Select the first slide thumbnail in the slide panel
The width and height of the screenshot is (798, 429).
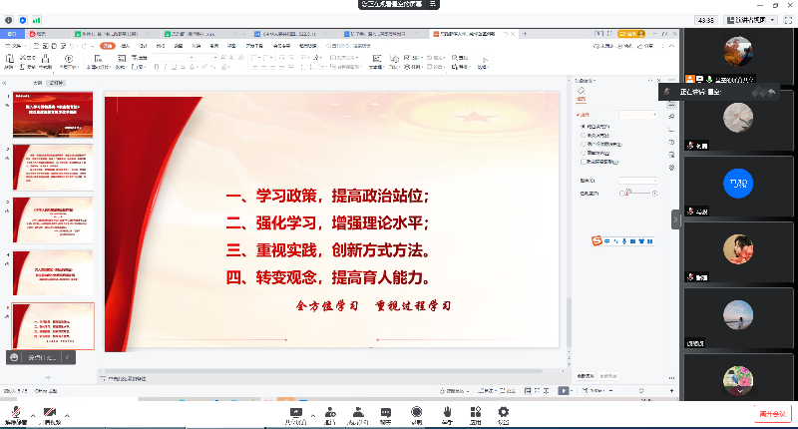[x=53, y=115]
